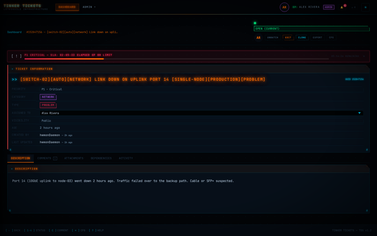377x236 pixels.
Task: Click the AR assignee avatar beside Unwatch
Action: 258,38
